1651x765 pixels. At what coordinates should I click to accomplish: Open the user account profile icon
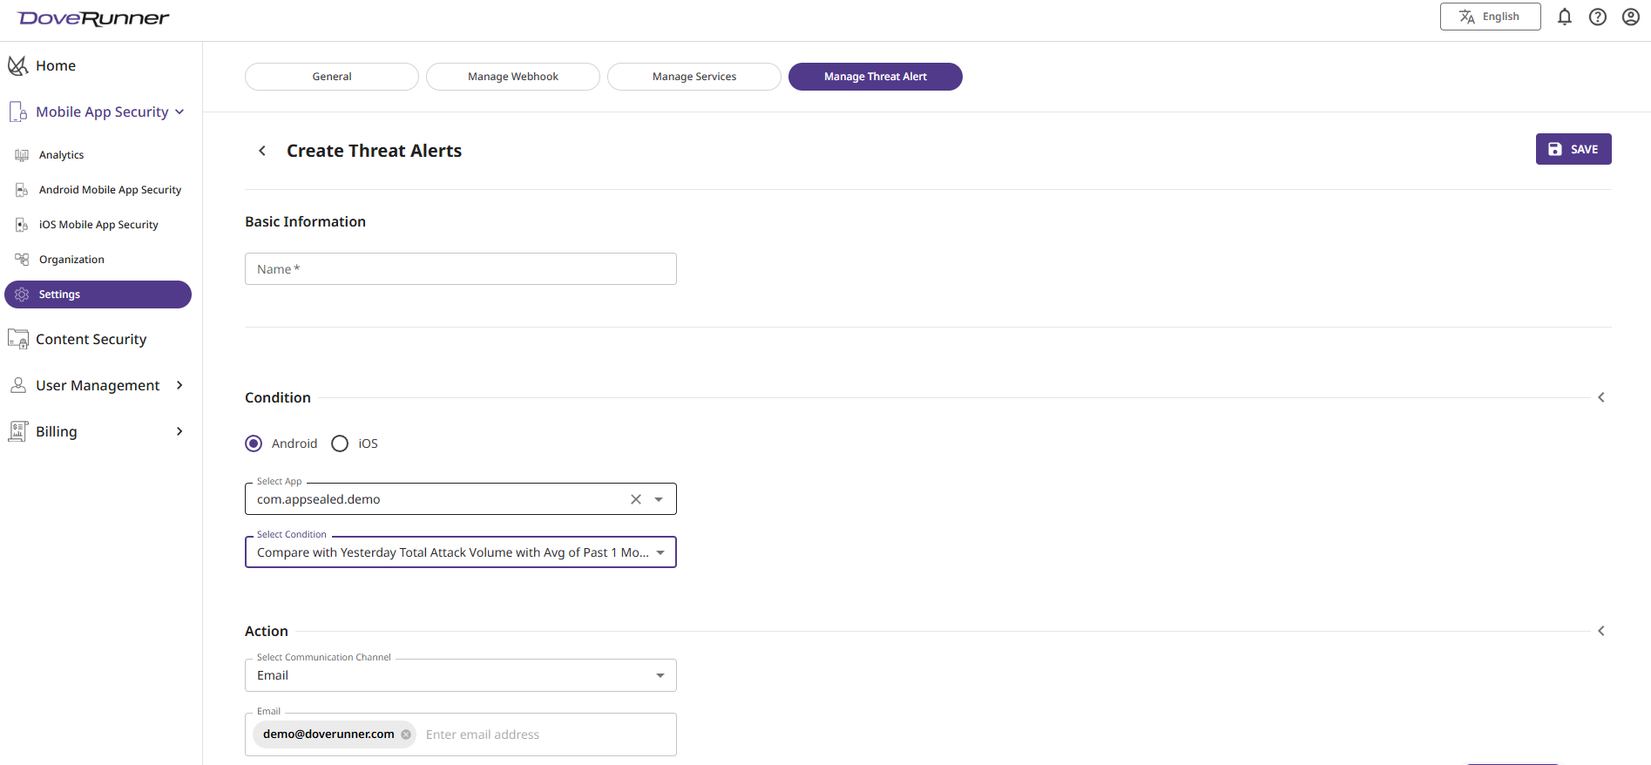1631,17
